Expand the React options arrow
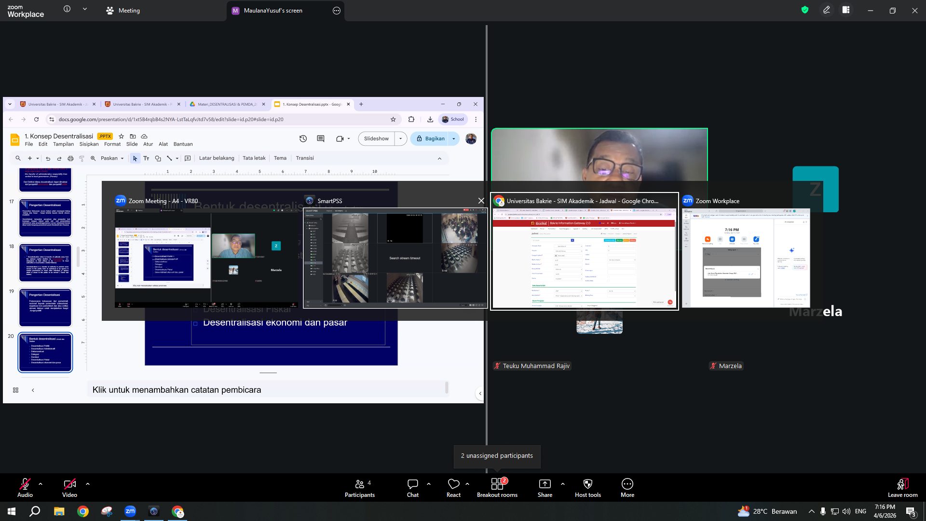 pos(467,484)
